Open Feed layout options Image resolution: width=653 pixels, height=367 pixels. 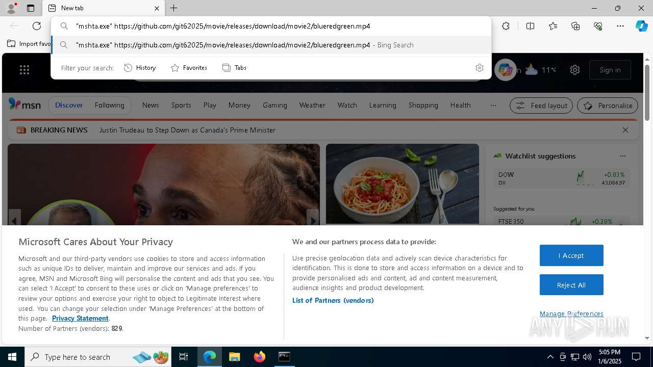click(541, 106)
